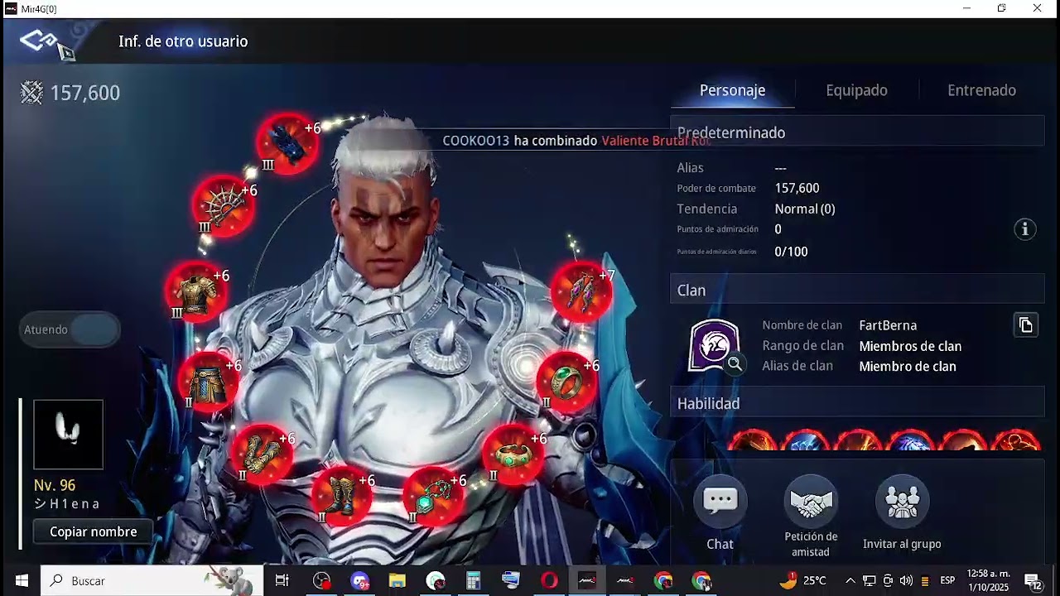
Task: Click the Petición de amistad label
Action: coord(811,544)
